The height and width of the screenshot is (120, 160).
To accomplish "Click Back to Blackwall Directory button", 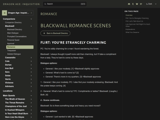I will click(55, 33).
